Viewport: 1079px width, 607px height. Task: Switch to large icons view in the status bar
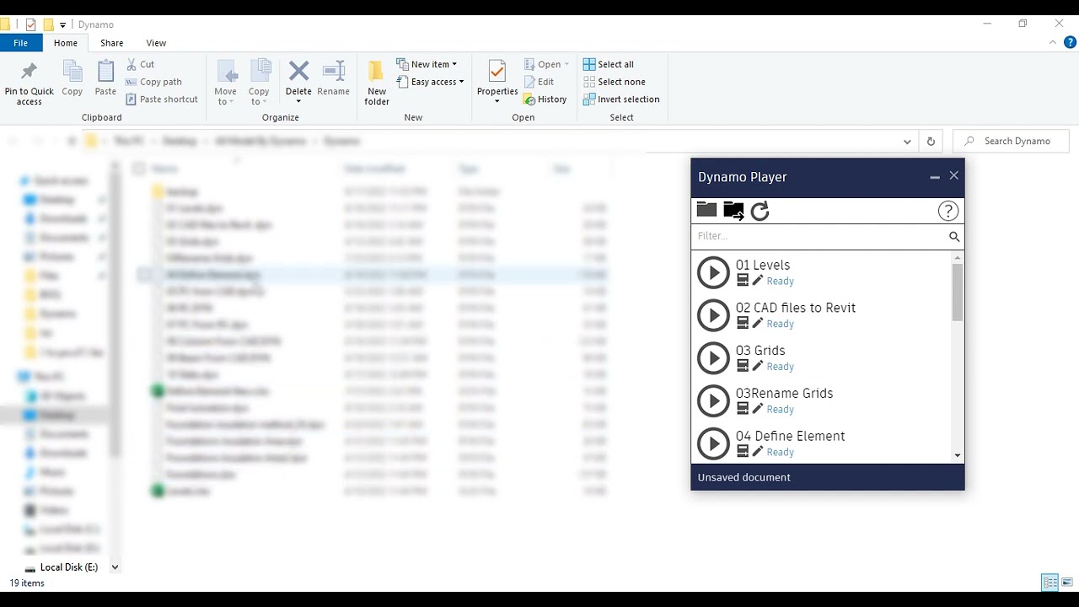[1067, 583]
